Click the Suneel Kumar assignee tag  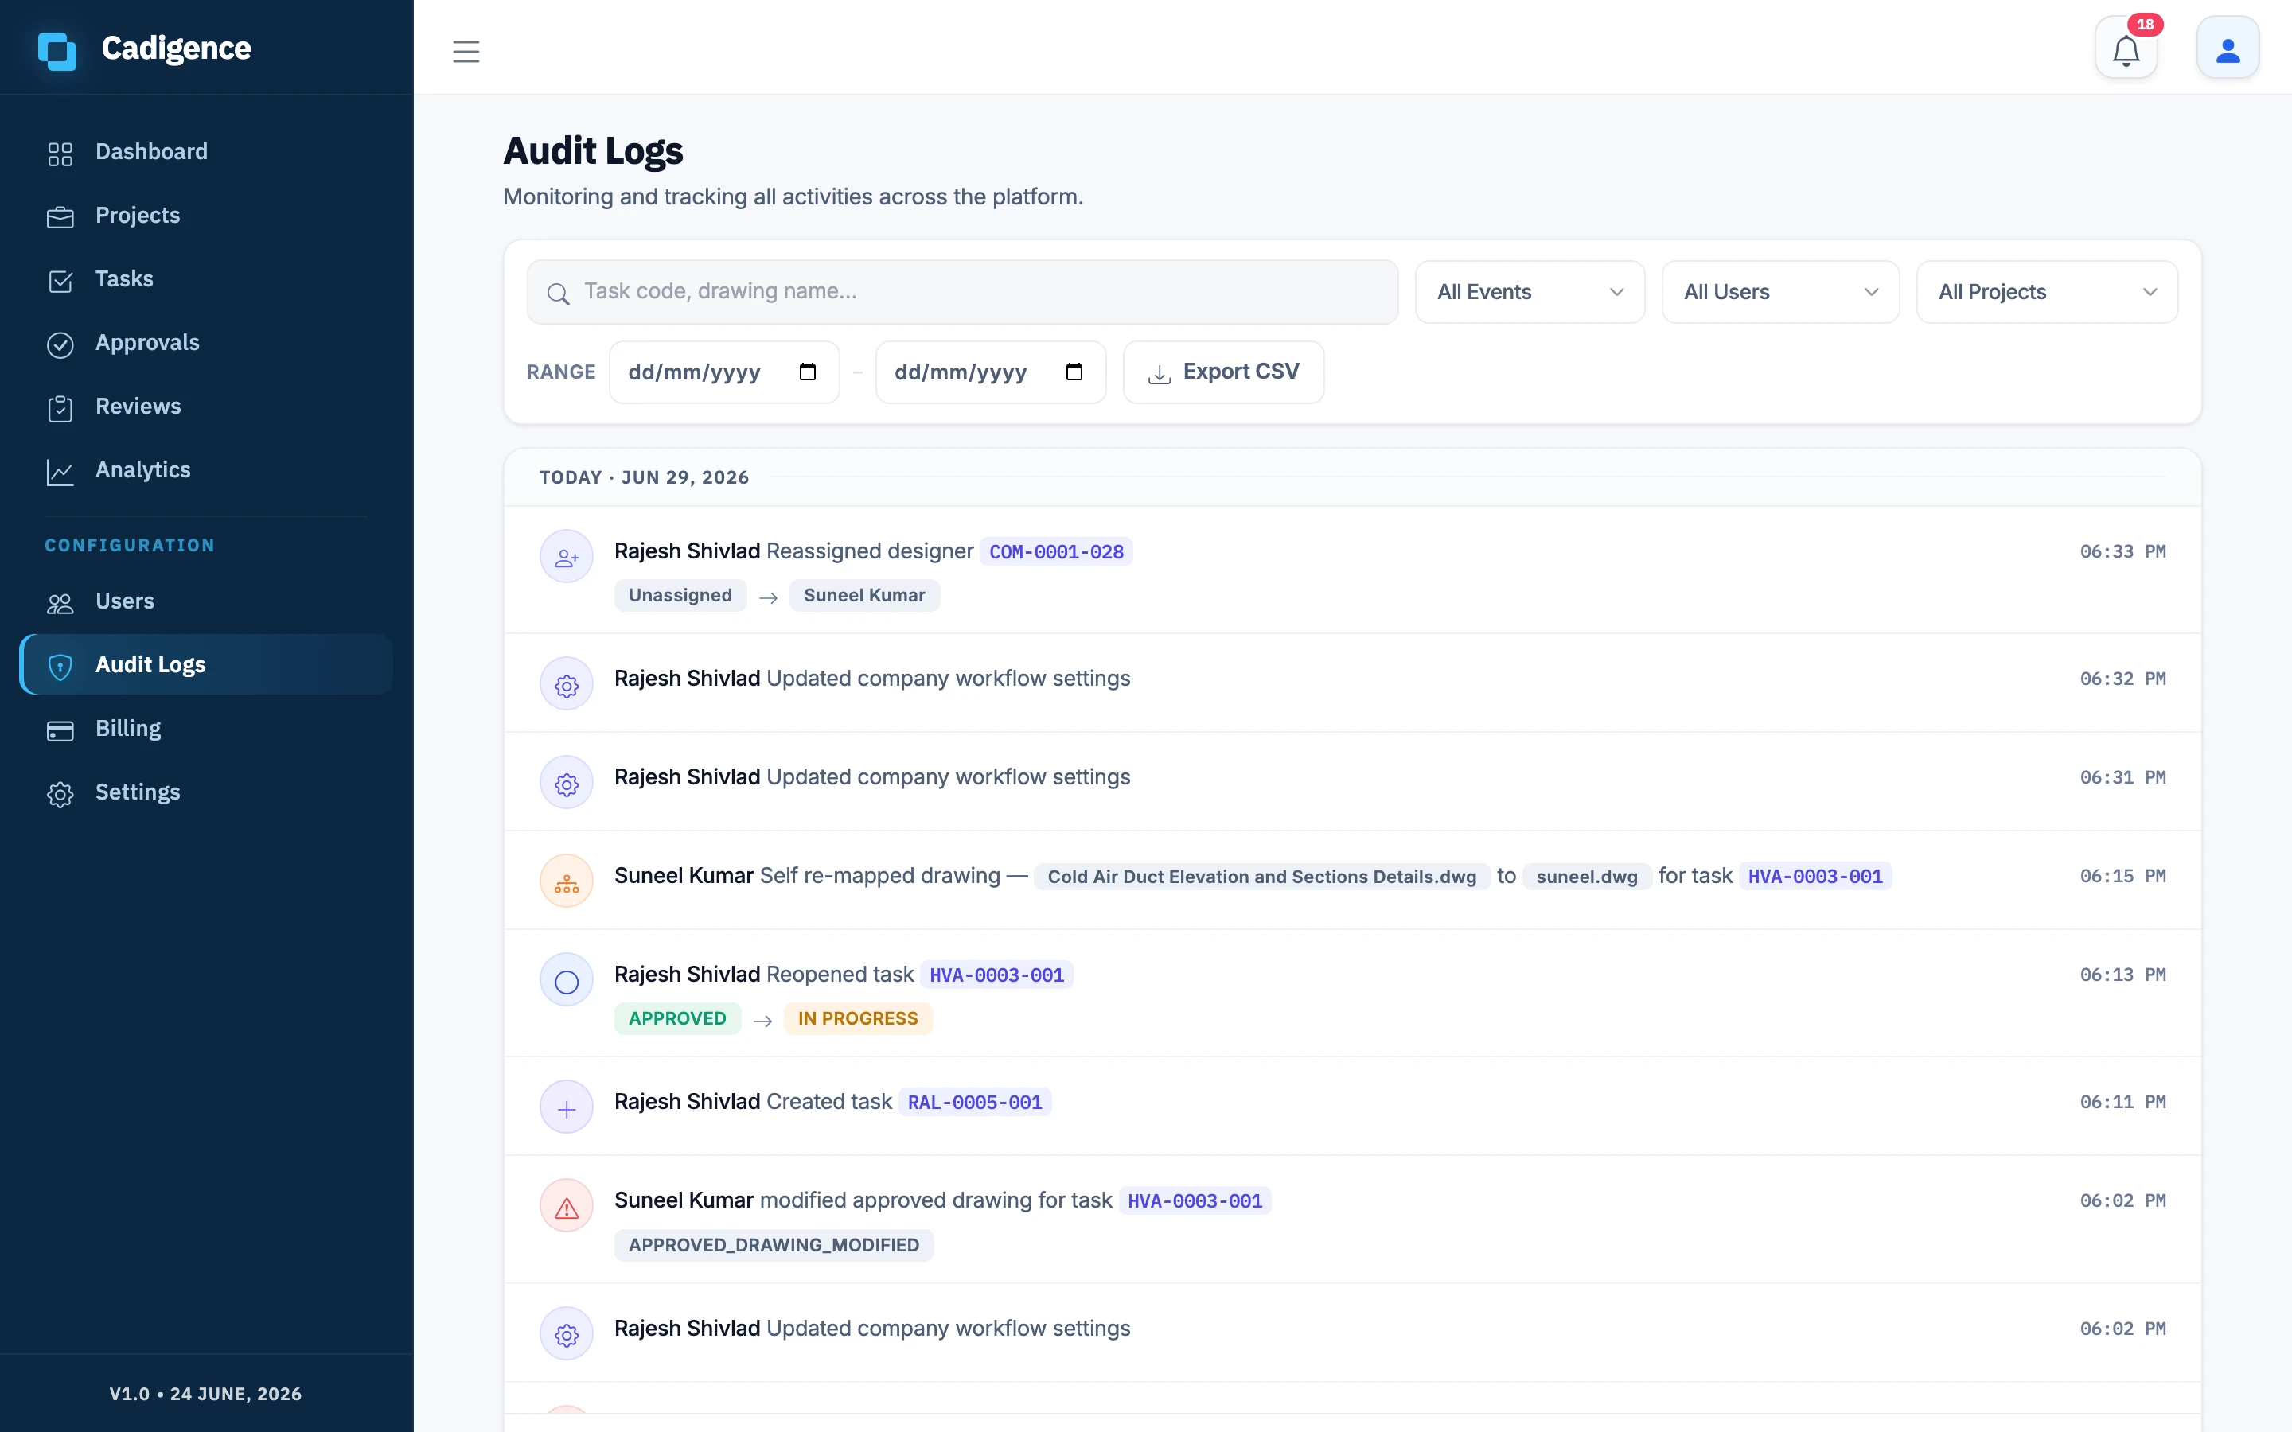[x=863, y=595]
